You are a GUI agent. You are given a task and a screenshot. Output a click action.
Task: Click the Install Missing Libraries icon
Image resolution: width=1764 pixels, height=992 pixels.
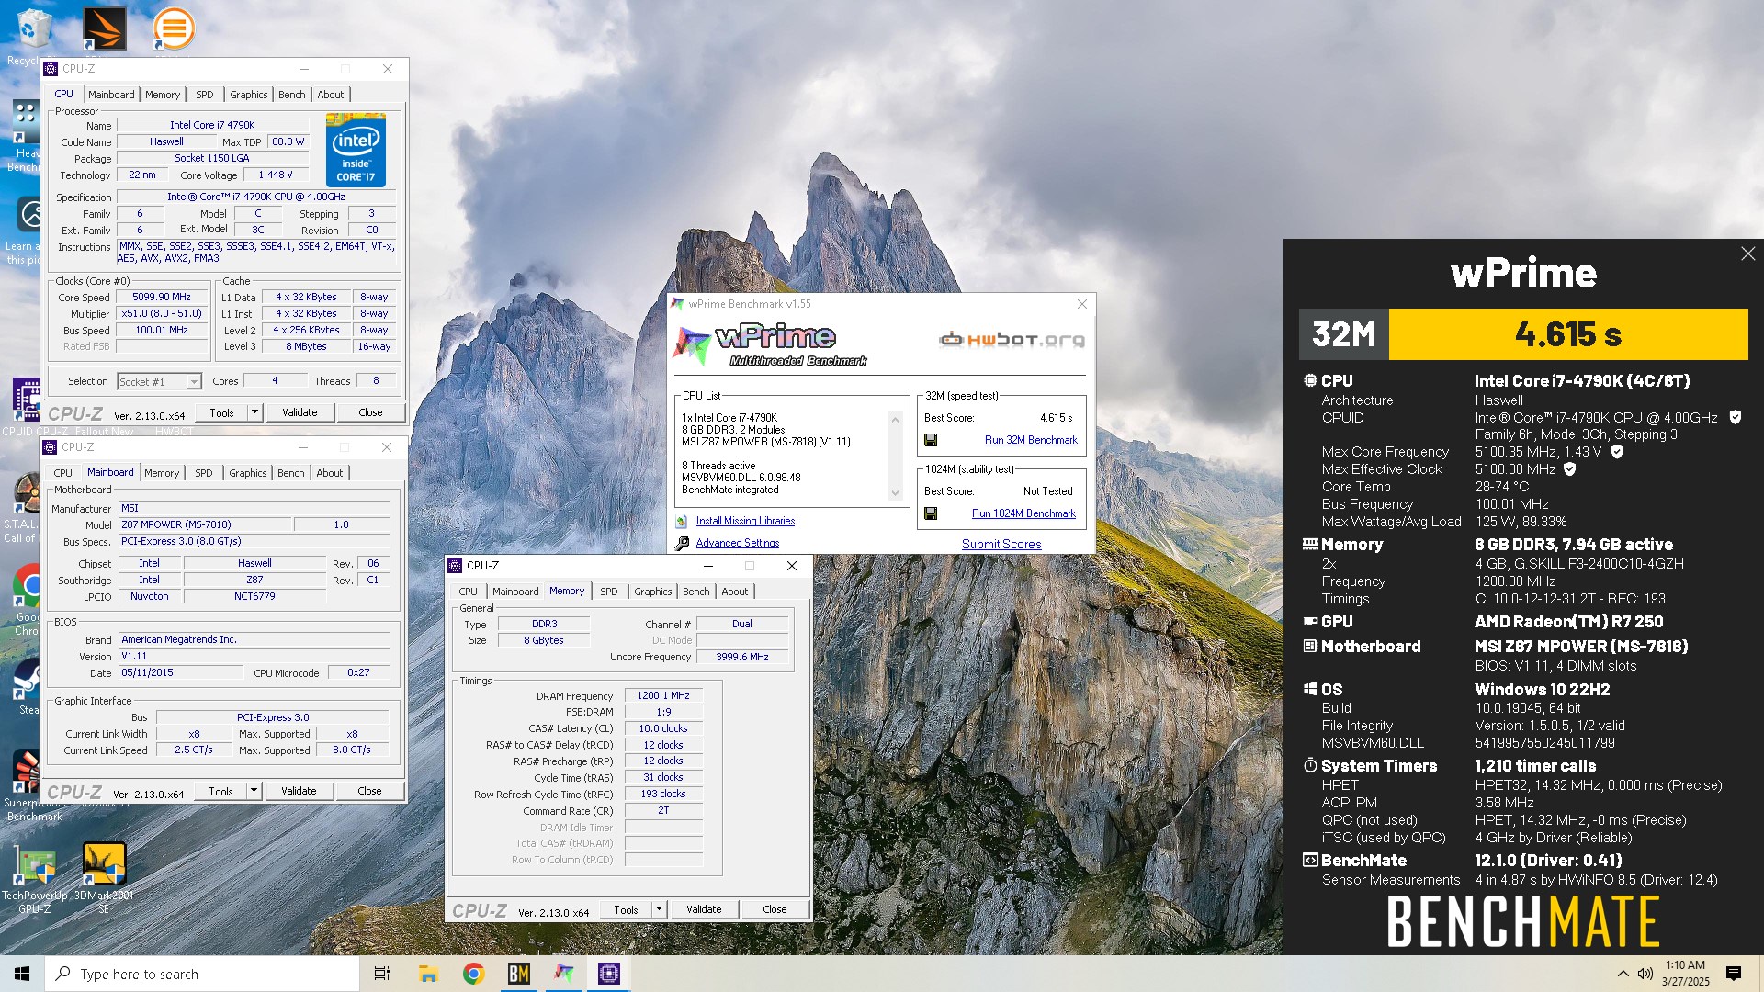(x=682, y=521)
